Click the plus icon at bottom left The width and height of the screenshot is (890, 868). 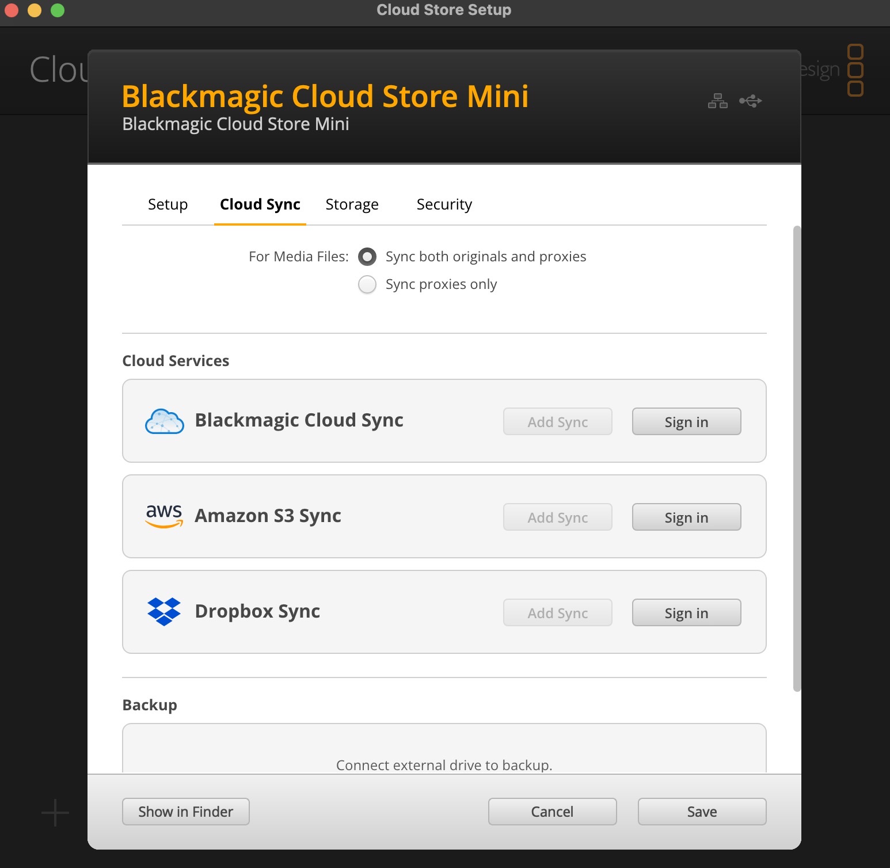(55, 812)
